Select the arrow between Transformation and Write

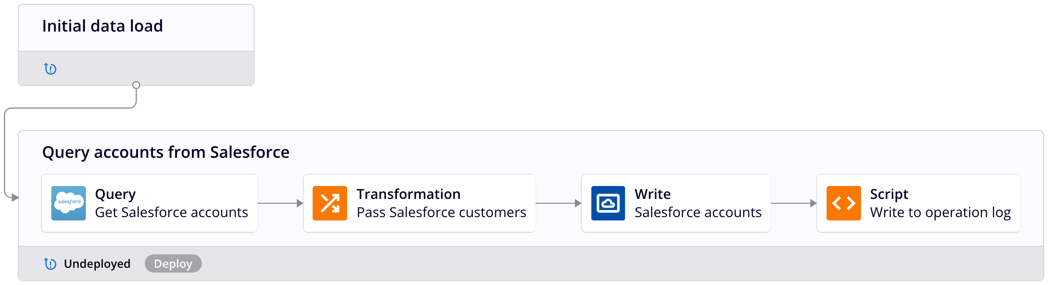[x=559, y=203]
